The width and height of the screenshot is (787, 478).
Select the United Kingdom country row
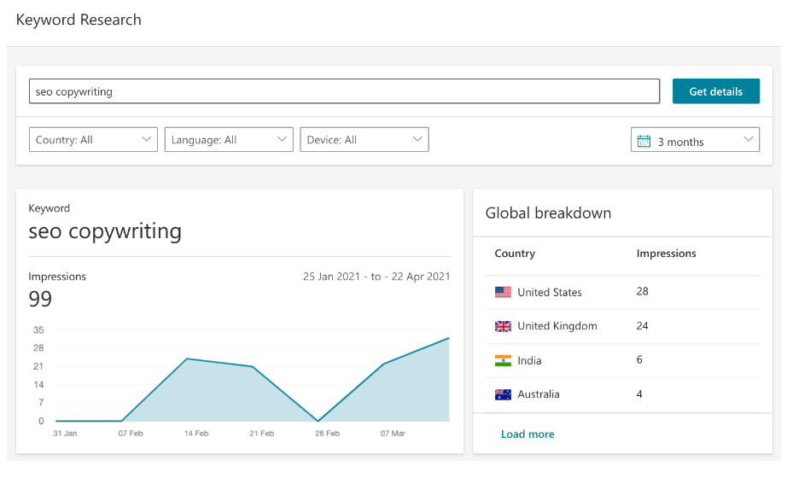click(x=622, y=326)
